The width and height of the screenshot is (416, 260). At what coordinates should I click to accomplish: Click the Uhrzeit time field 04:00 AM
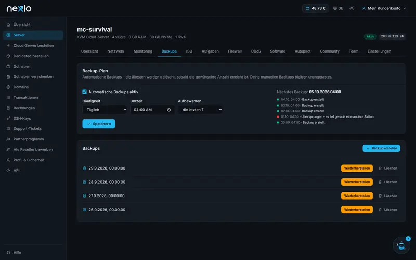pos(152,110)
